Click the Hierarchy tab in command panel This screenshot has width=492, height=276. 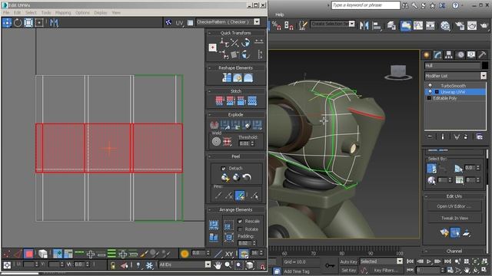(x=449, y=54)
